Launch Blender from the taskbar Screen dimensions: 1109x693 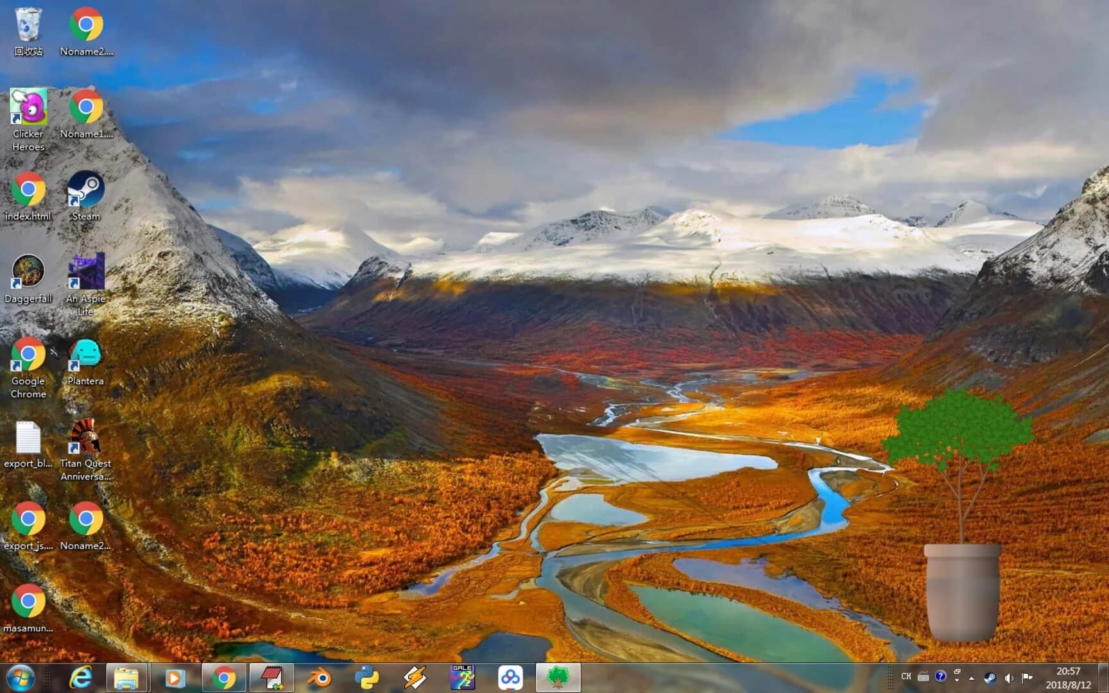(x=319, y=676)
